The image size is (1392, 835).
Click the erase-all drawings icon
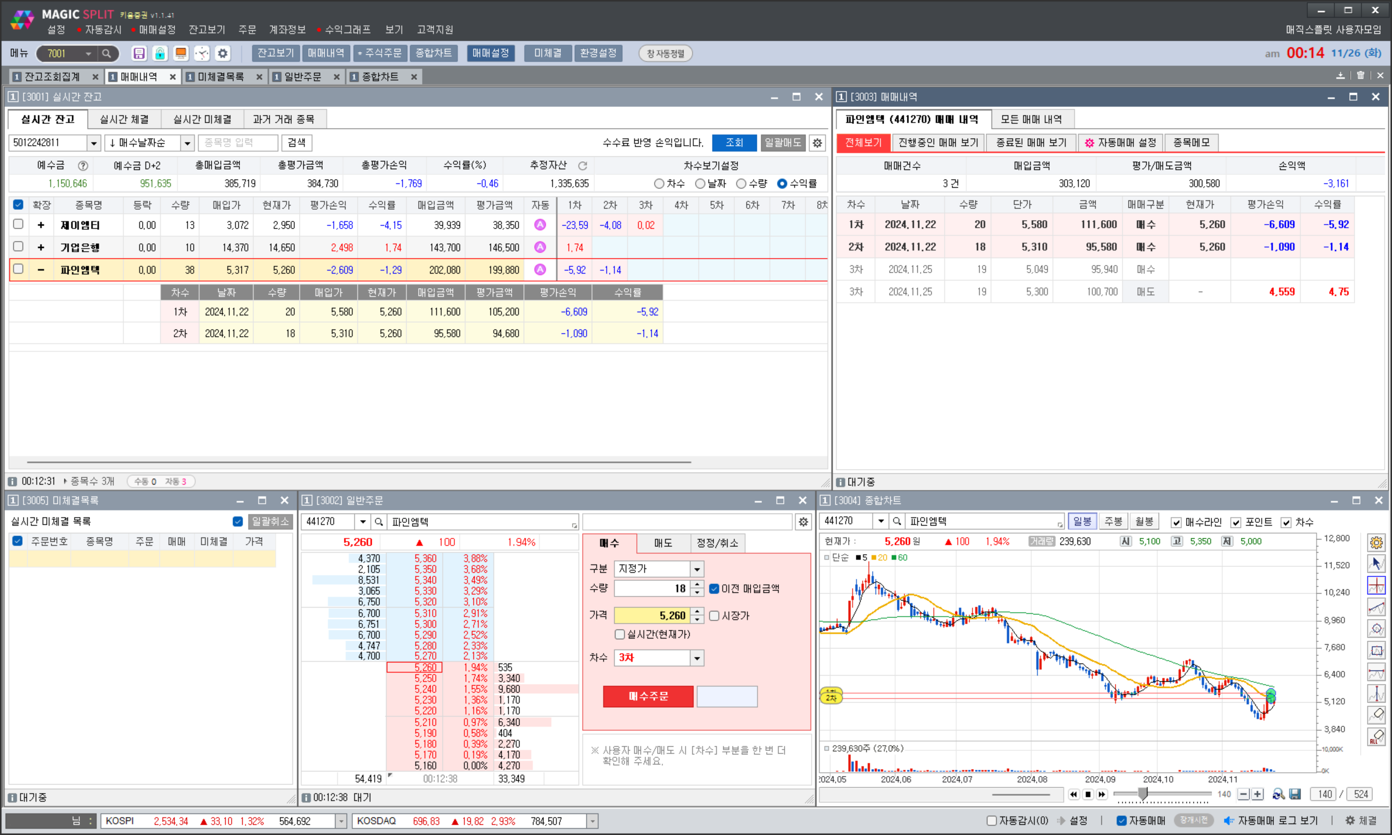[1376, 737]
